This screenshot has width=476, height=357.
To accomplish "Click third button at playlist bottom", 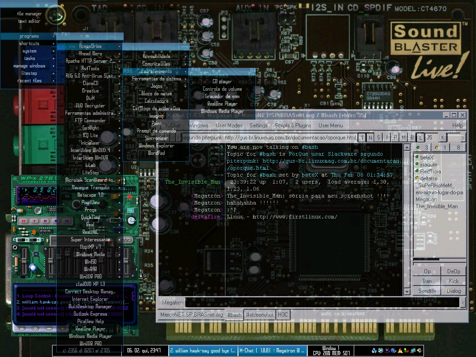I will [49, 328].
